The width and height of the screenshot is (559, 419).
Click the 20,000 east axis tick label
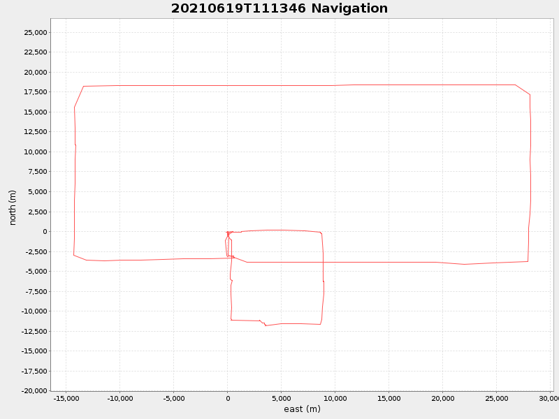point(443,398)
